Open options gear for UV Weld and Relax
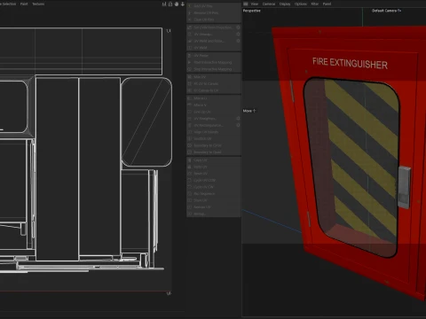 coord(238,41)
